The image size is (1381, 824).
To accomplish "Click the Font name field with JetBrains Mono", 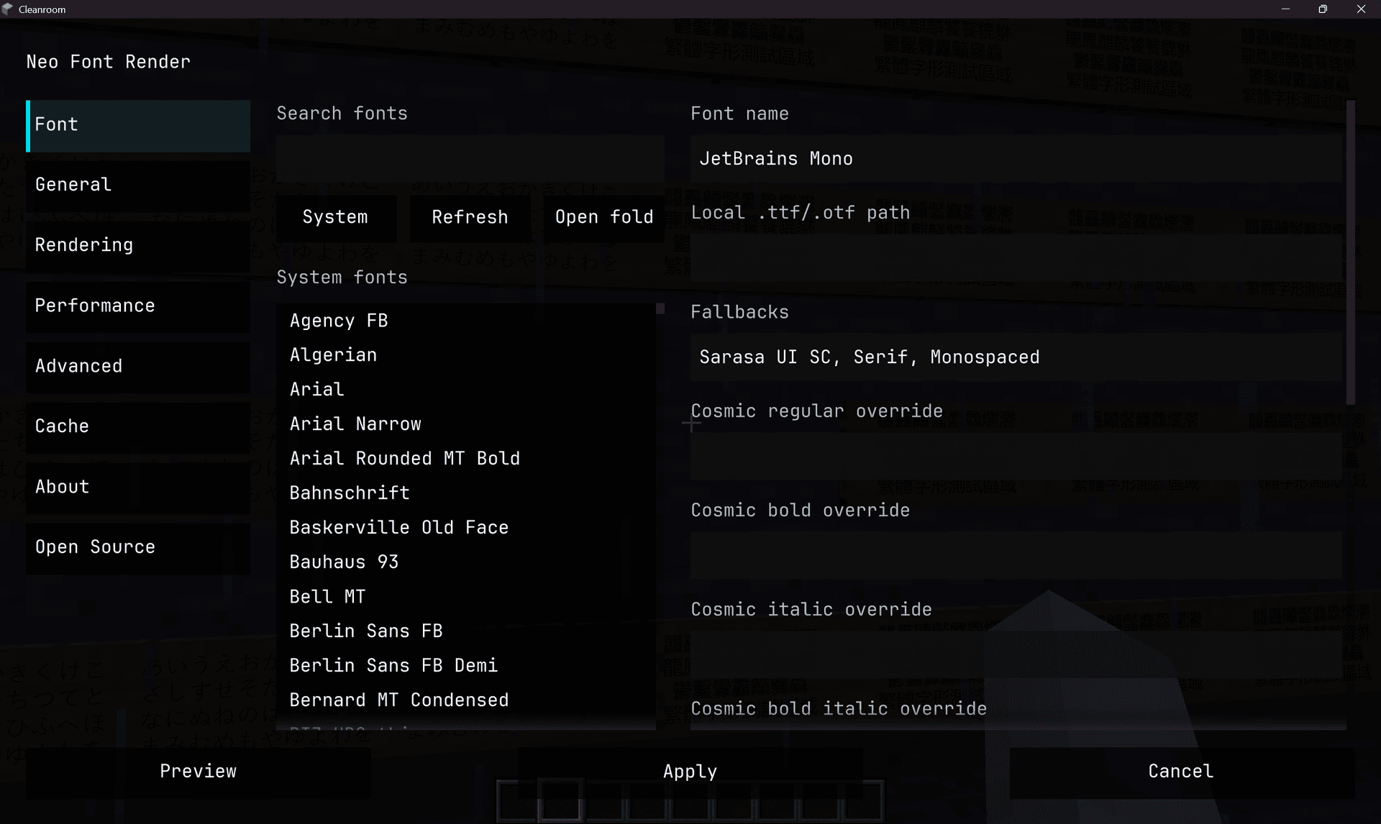I will 1016,159.
